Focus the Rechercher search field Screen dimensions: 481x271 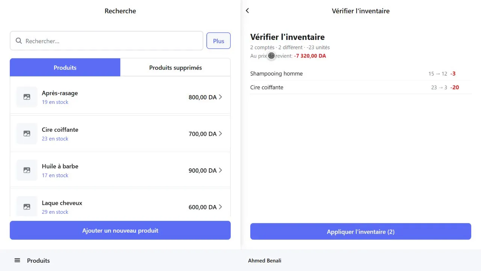point(106,41)
